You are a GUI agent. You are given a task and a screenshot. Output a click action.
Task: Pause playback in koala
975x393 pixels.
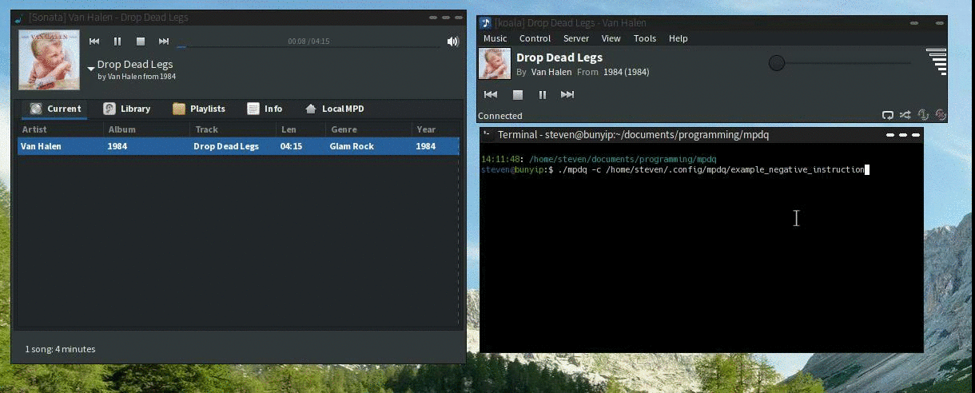point(543,94)
